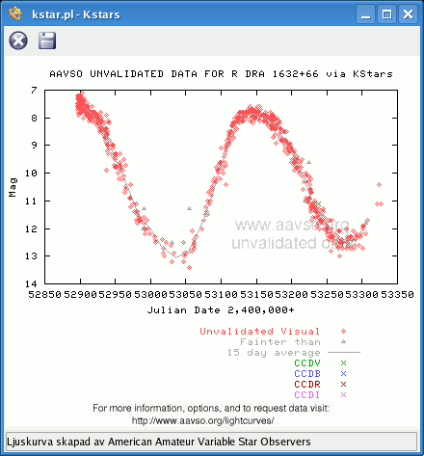Click the Fainter than triangle legend marker
The width and height of the screenshot is (424, 456).
point(343,341)
